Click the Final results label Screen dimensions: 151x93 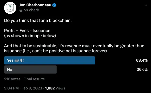point(34,79)
